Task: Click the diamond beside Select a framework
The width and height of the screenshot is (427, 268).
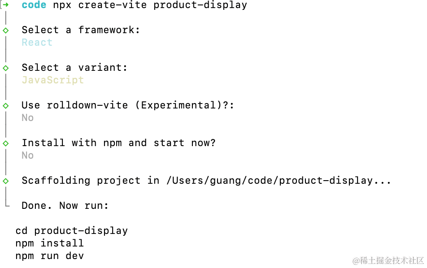Action: click(x=6, y=30)
